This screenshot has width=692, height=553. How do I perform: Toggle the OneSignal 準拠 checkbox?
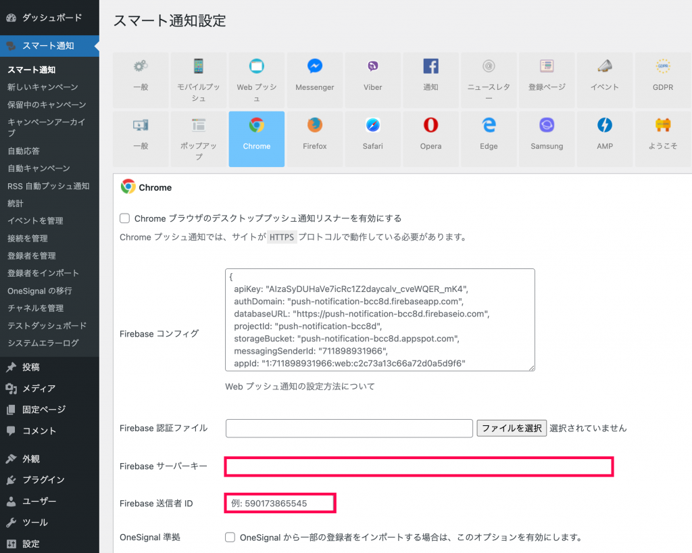(x=230, y=537)
